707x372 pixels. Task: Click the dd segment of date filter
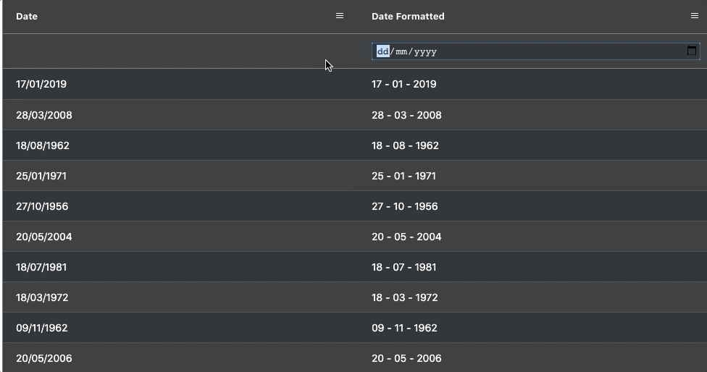[382, 51]
